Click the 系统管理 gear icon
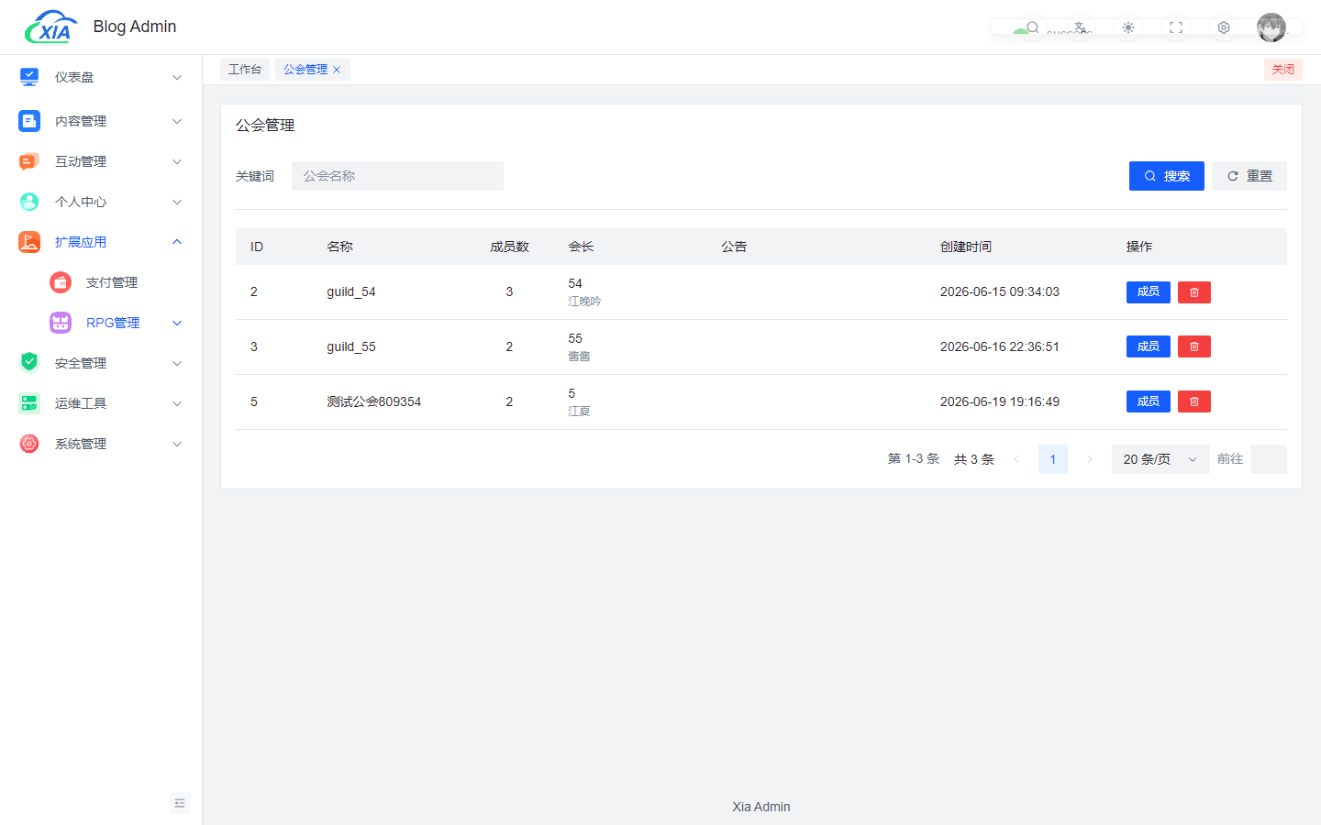Viewport: 1321px width, 825px height. [29, 444]
